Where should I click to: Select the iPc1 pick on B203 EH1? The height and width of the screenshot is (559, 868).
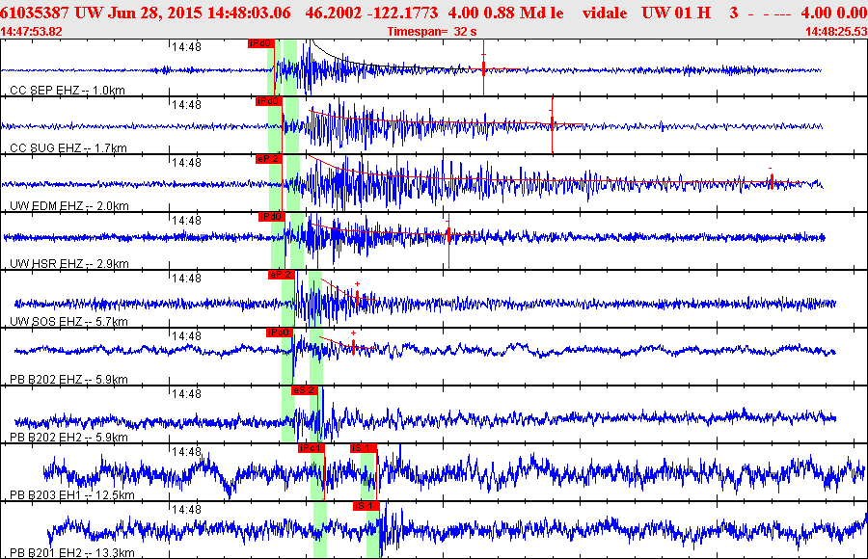click(x=311, y=448)
